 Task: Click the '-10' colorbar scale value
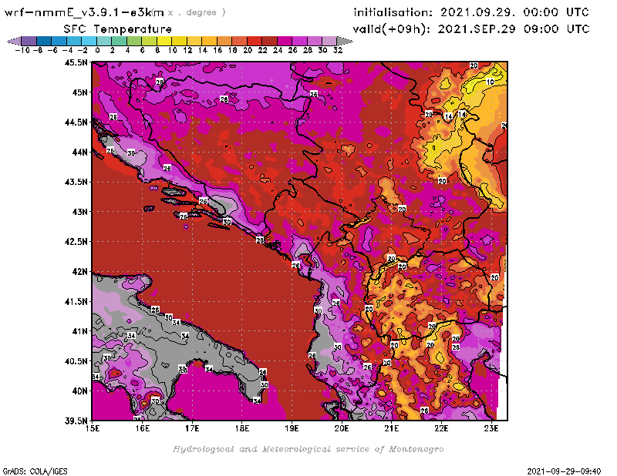[x=22, y=50]
